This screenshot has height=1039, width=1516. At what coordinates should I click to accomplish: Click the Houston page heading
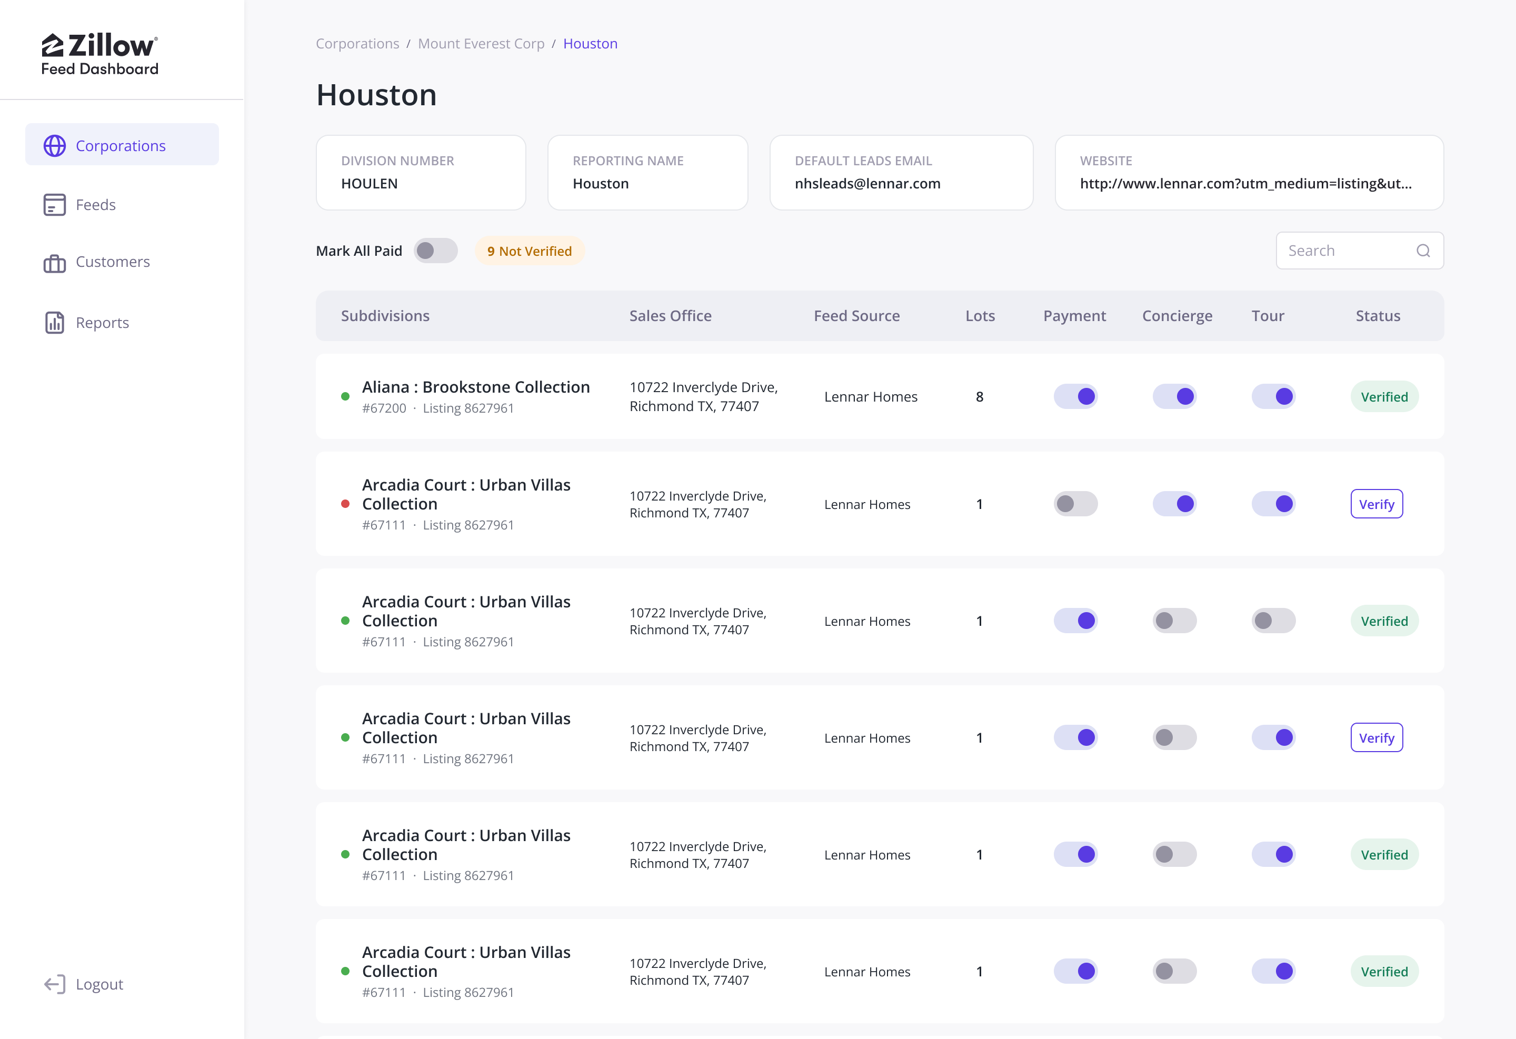tap(376, 95)
